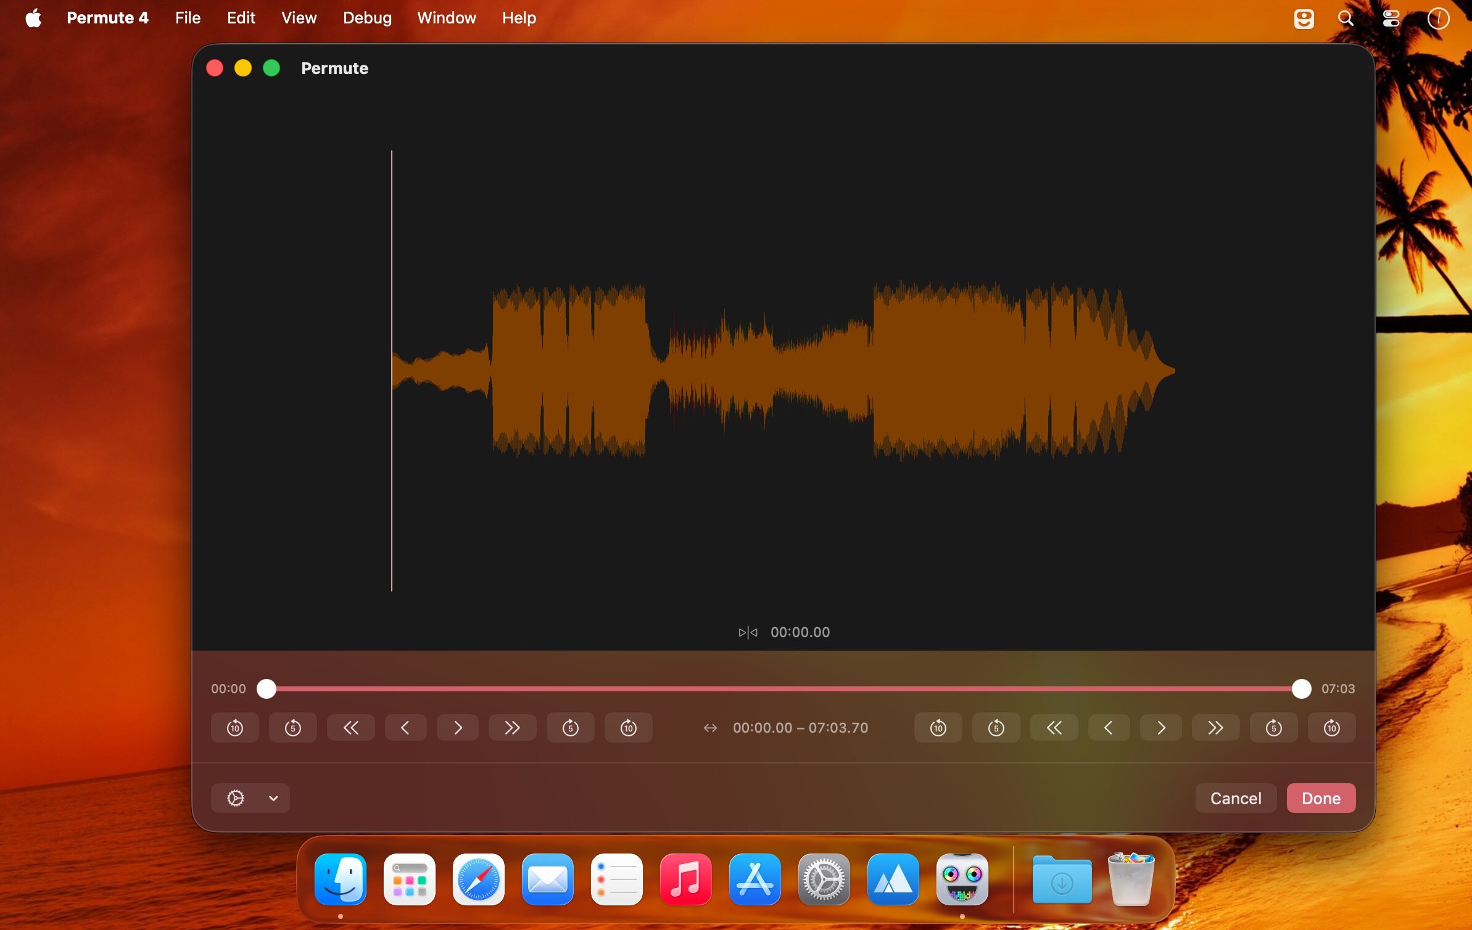Move trim start back 5 seconds
This screenshot has width=1472, height=930.
coord(293,728)
